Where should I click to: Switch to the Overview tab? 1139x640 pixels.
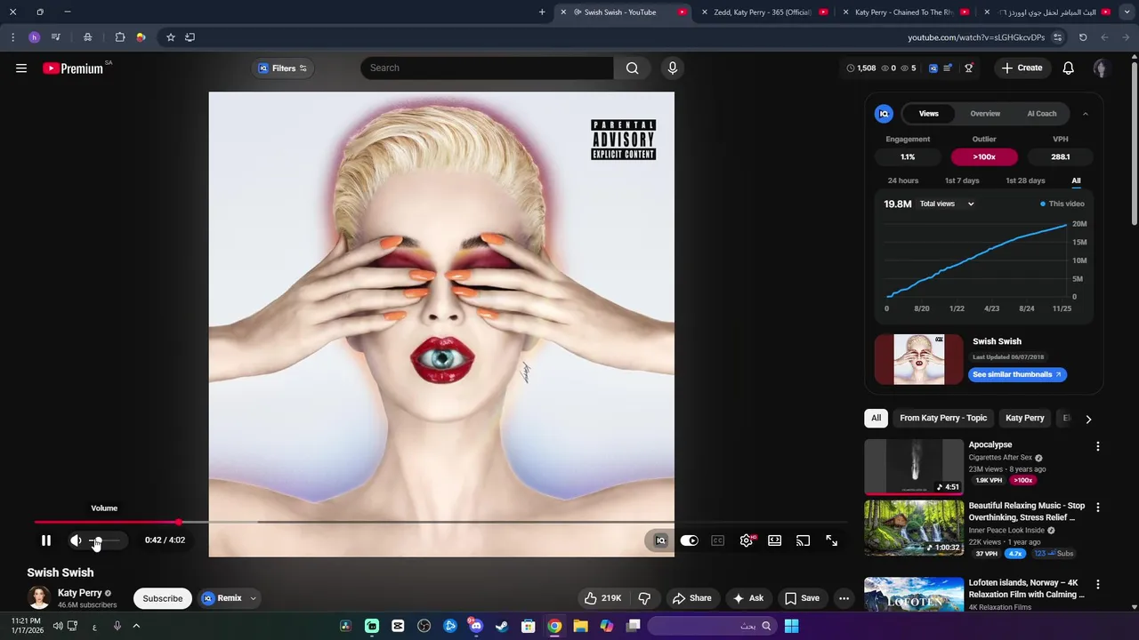coord(985,114)
